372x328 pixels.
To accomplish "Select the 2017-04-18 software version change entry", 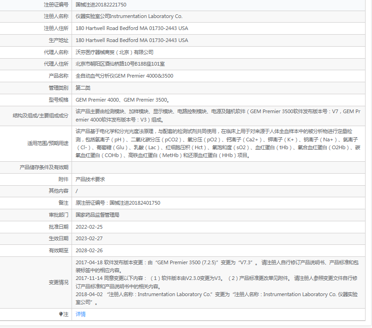I will tap(217, 267).
